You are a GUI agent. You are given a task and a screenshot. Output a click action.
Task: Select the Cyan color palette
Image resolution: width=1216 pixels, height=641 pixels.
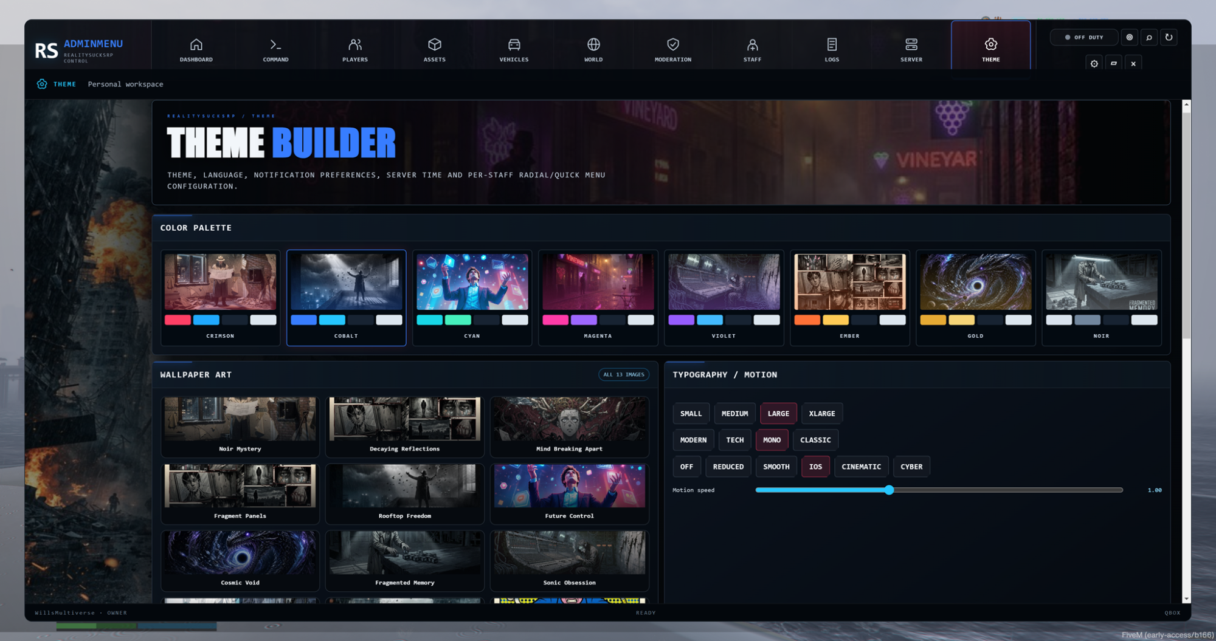(472, 298)
